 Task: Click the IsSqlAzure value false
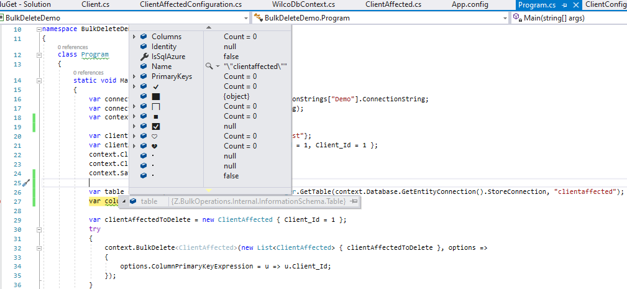[231, 57]
